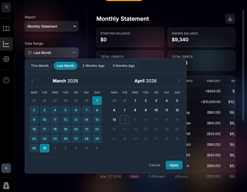Click the R user avatar in sidebar
This screenshot has height=192, width=247.
pyautogui.click(x=6, y=168)
